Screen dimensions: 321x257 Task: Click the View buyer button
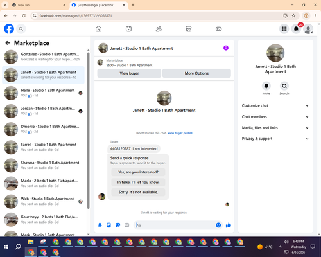pyautogui.click(x=129, y=73)
